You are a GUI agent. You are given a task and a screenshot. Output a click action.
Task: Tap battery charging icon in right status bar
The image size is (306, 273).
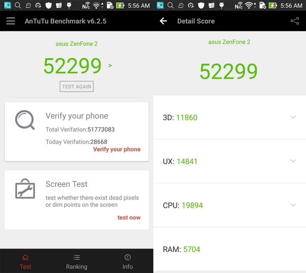pyautogui.click(x=273, y=5)
